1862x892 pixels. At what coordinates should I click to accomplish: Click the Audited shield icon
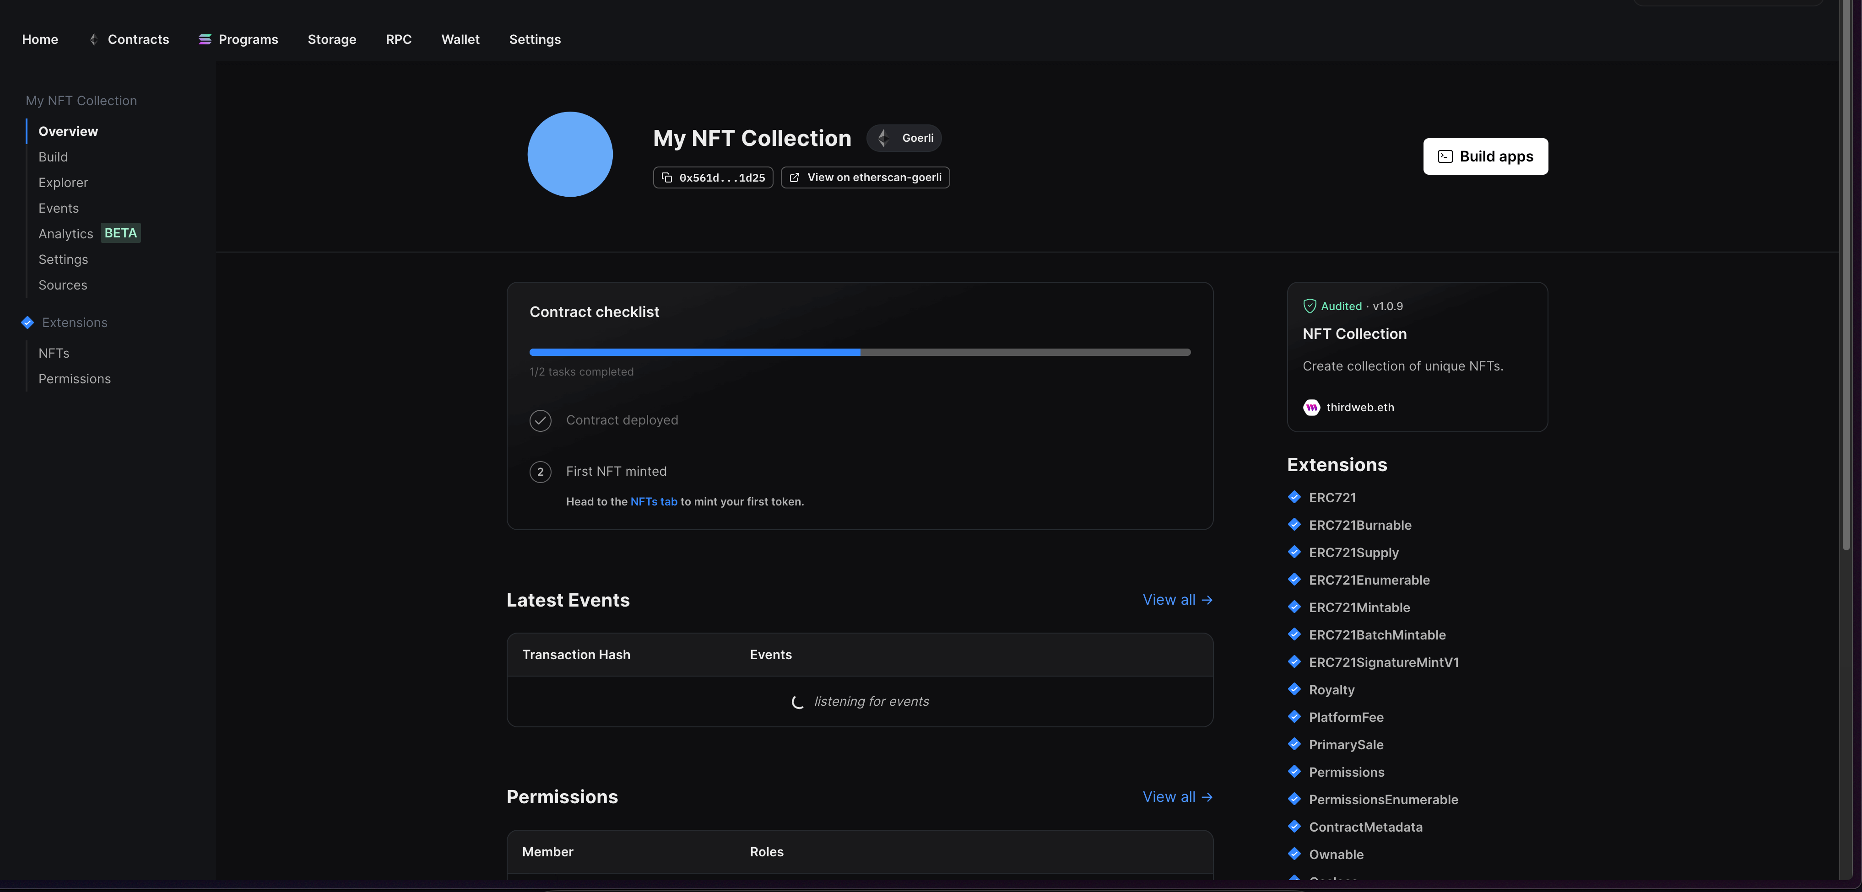tap(1309, 306)
